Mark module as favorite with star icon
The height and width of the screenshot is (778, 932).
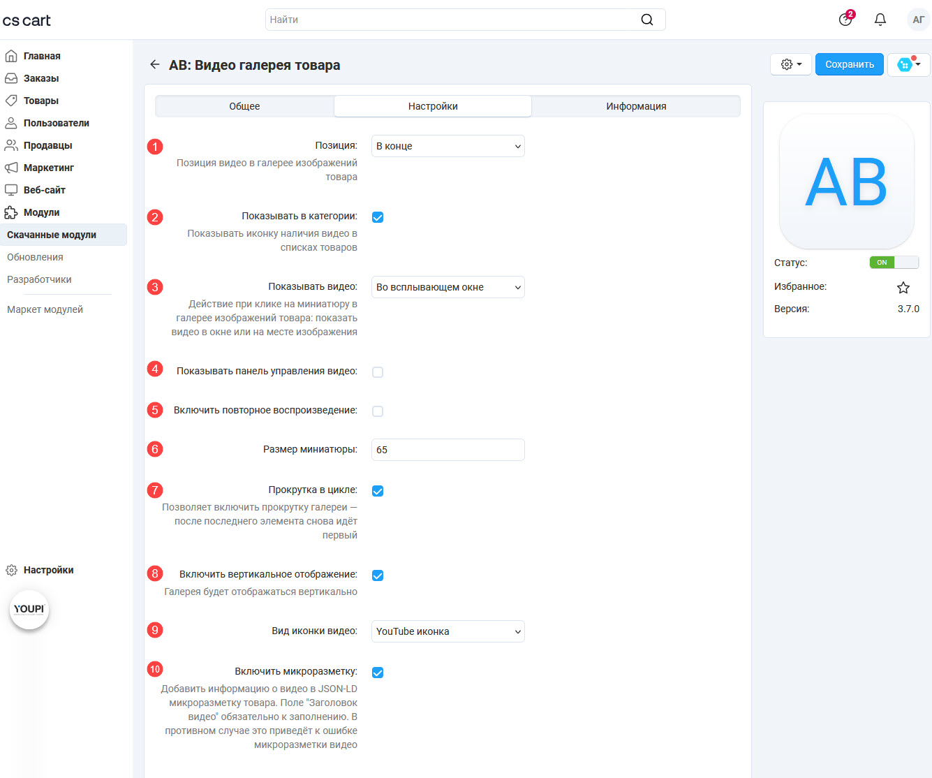pyautogui.click(x=903, y=287)
